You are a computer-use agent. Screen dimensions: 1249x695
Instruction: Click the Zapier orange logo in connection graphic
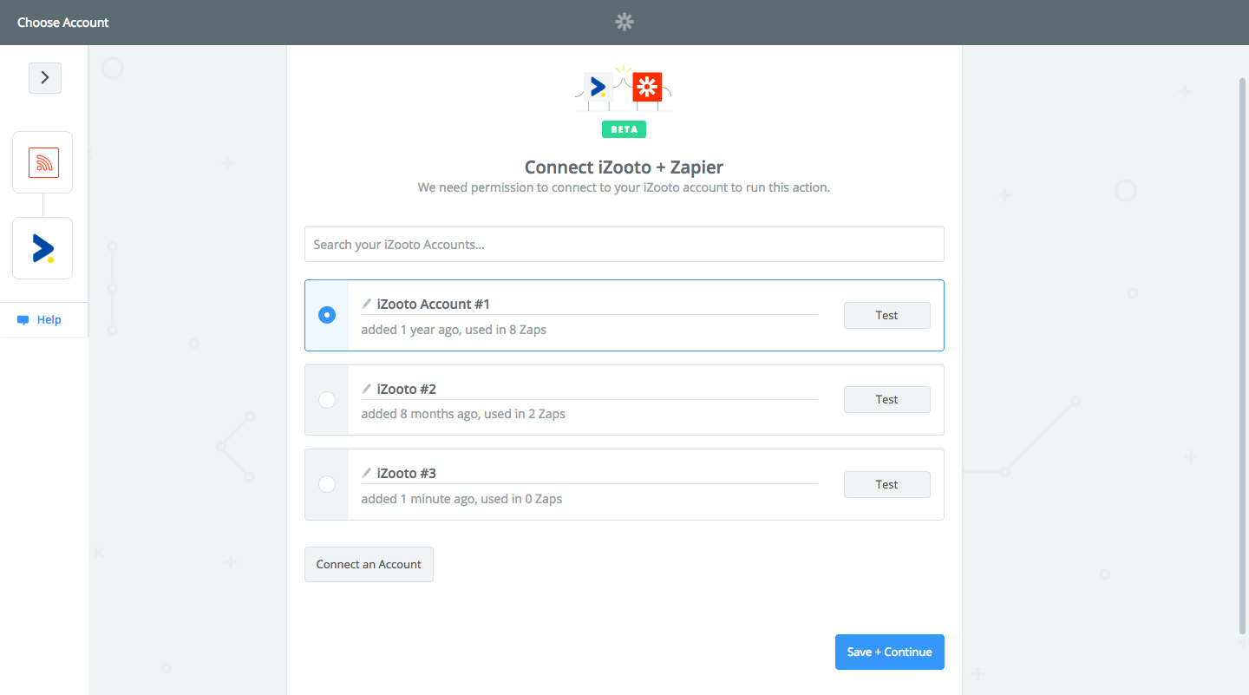pos(647,87)
